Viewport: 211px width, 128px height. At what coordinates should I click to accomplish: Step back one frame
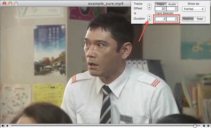point(204,126)
